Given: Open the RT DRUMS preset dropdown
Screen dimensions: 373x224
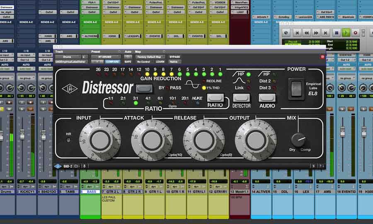Looking at the screenshot, I should [106, 57].
